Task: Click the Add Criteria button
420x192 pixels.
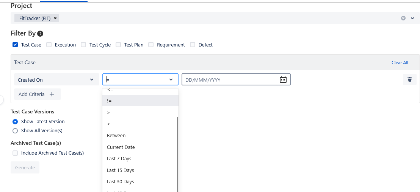Action: 38,94
